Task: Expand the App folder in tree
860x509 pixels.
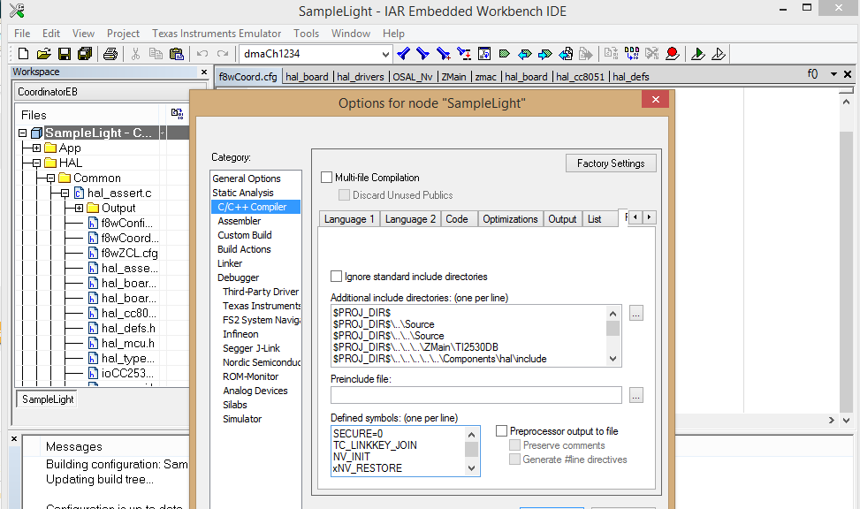Action: pyautogui.click(x=36, y=148)
